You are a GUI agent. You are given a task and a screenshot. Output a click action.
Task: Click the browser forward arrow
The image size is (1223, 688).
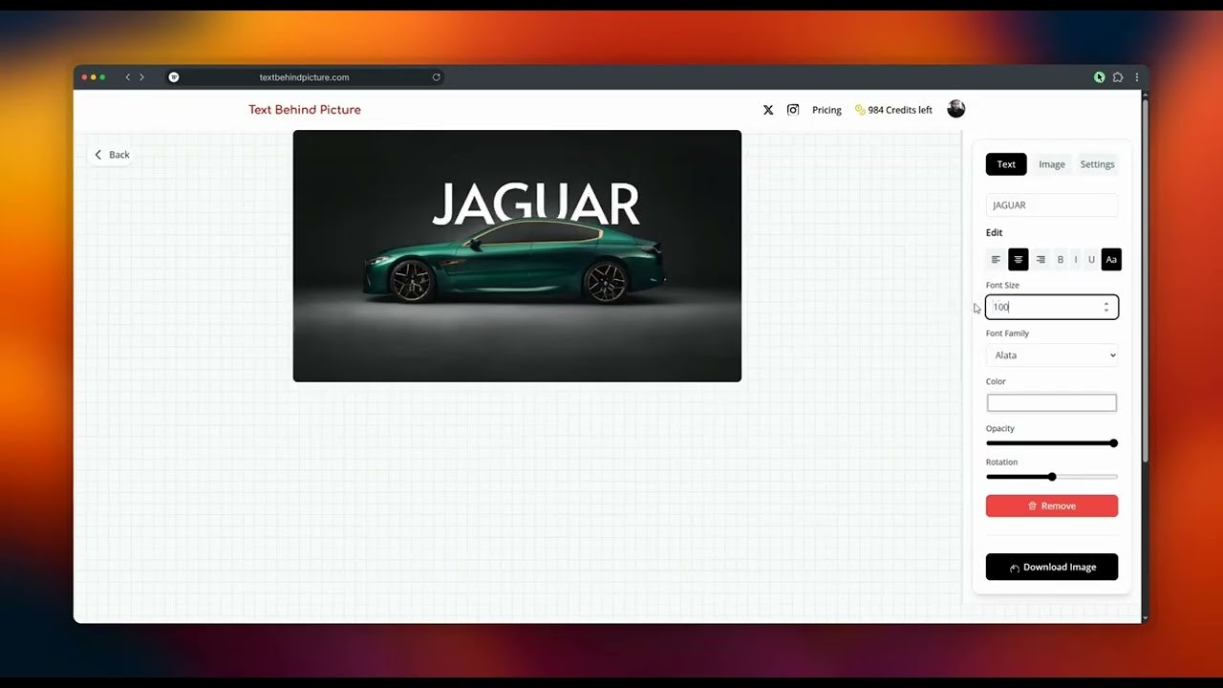click(141, 77)
